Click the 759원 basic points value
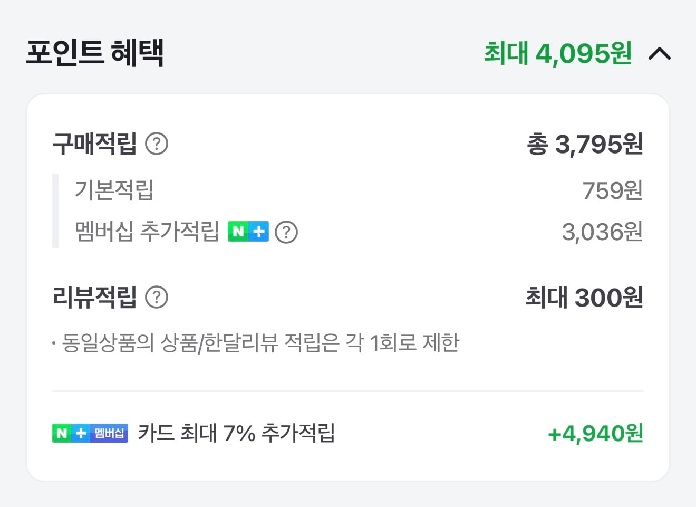This screenshot has width=696, height=507. 613,192
